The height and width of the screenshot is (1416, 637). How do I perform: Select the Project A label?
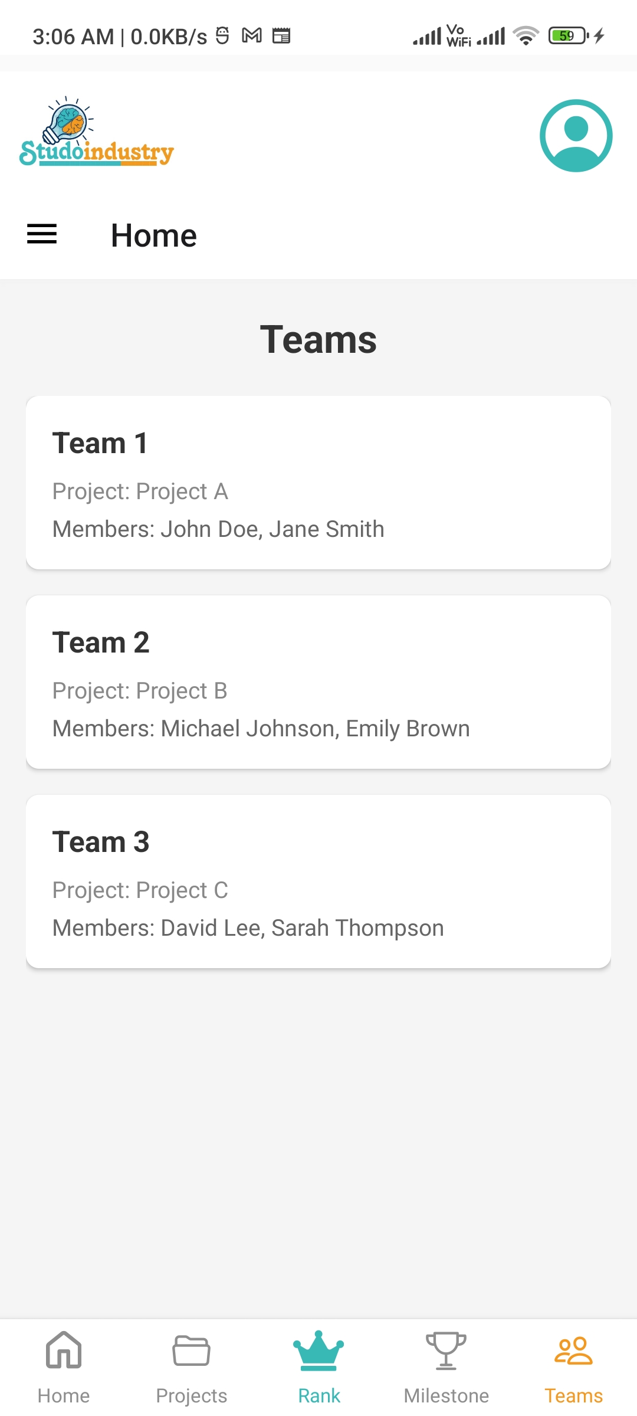tap(140, 491)
